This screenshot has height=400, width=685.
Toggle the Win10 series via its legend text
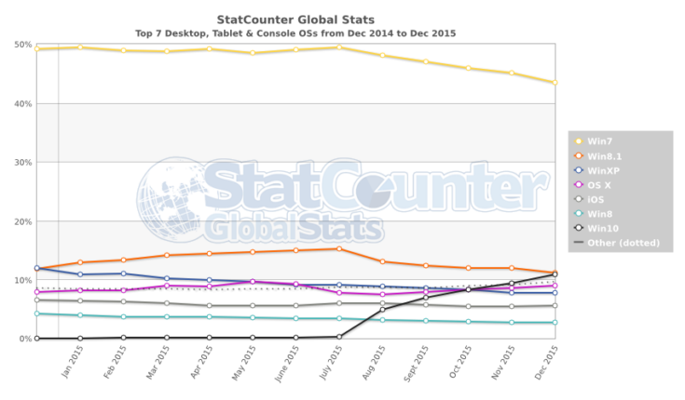point(602,228)
